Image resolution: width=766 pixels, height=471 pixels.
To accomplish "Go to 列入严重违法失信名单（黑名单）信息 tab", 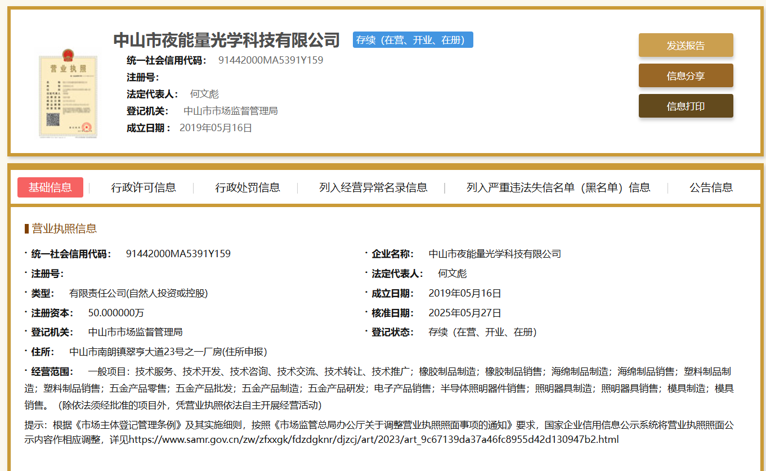I will point(558,187).
